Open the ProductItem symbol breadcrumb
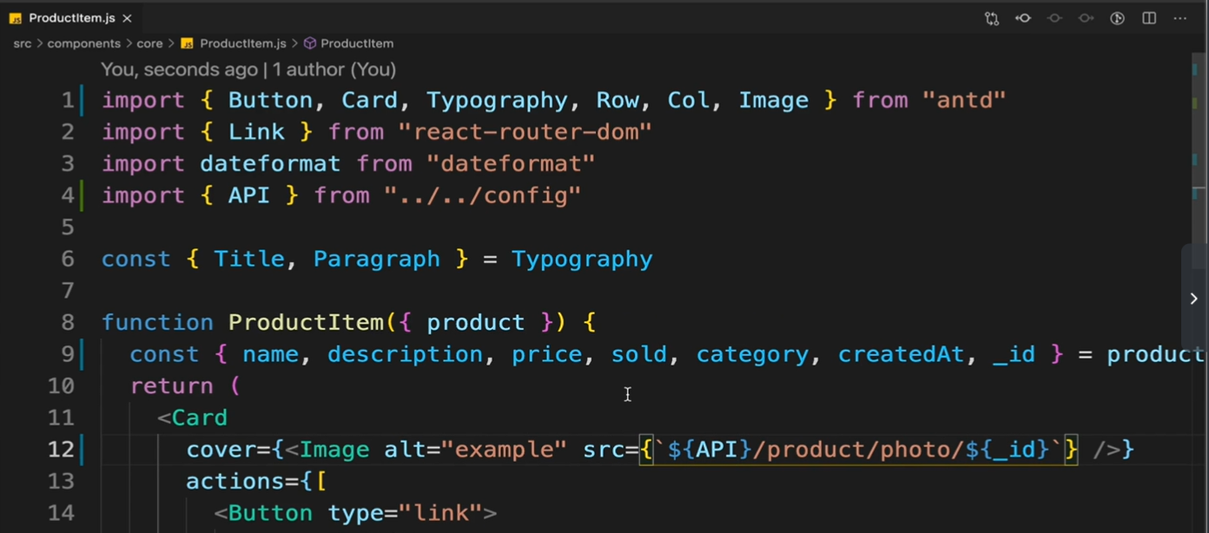The width and height of the screenshot is (1209, 533). (x=357, y=43)
